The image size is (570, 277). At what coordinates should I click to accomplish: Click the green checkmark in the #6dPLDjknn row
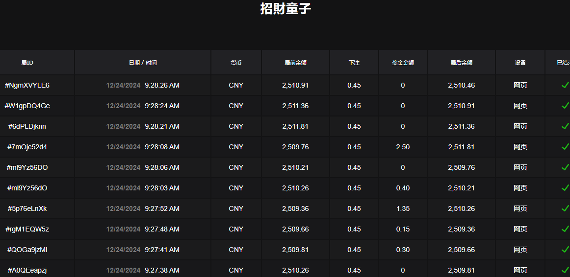pos(565,126)
